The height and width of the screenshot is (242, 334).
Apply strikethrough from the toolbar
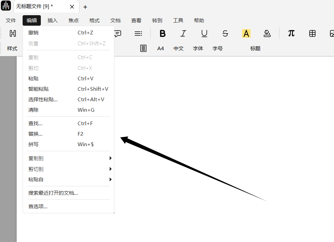[x=225, y=33]
